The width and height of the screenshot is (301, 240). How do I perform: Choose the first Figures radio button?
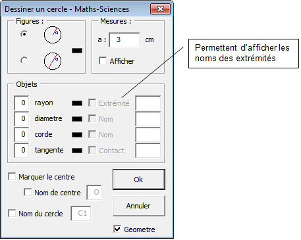point(24,34)
